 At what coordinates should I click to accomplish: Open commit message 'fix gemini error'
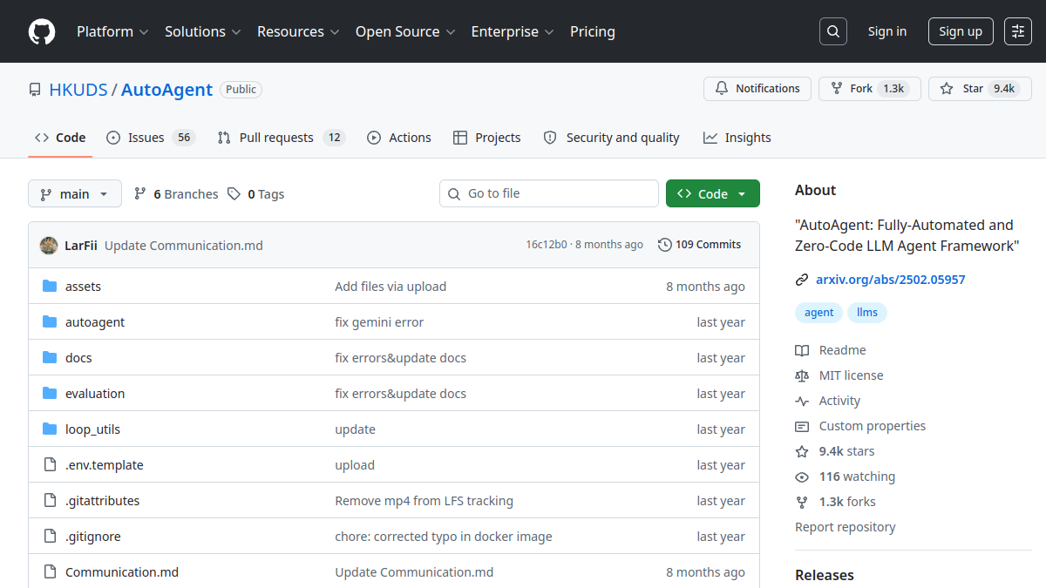[379, 322]
